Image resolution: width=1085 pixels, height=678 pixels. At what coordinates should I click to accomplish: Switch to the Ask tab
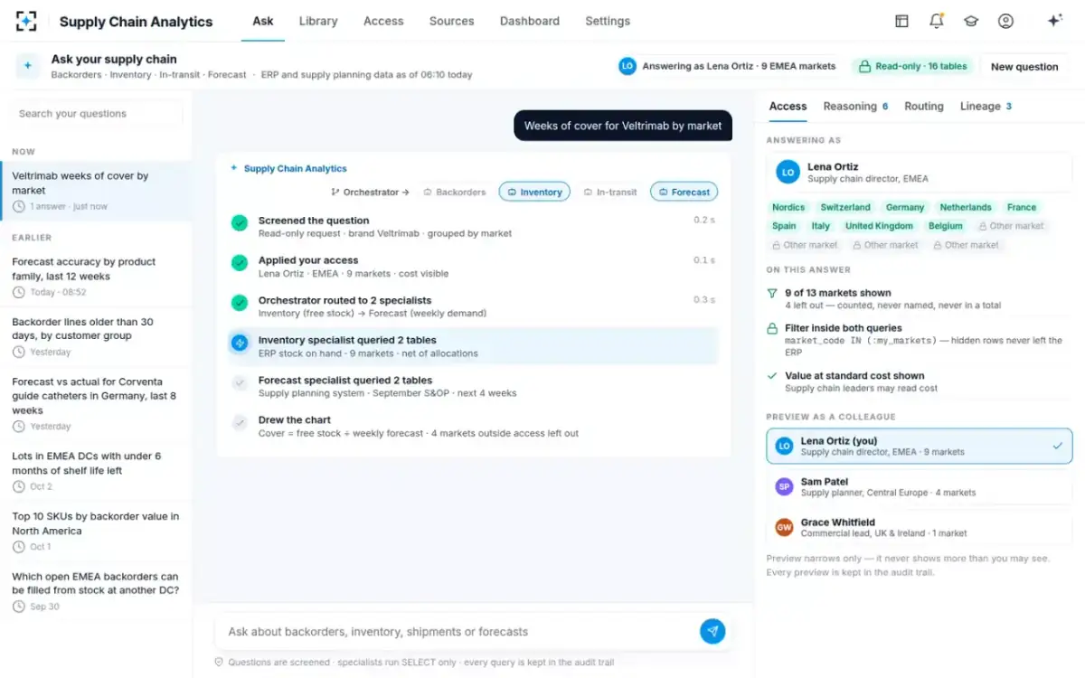(263, 21)
